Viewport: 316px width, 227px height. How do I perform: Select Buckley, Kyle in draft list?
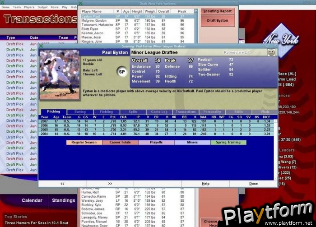tap(137, 205)
